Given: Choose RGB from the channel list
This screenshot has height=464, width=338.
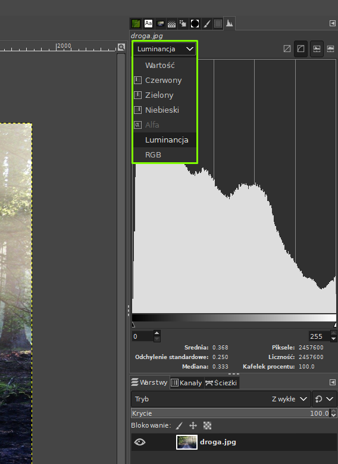Looking at the screenshot, I should click(x=165, y=154).
